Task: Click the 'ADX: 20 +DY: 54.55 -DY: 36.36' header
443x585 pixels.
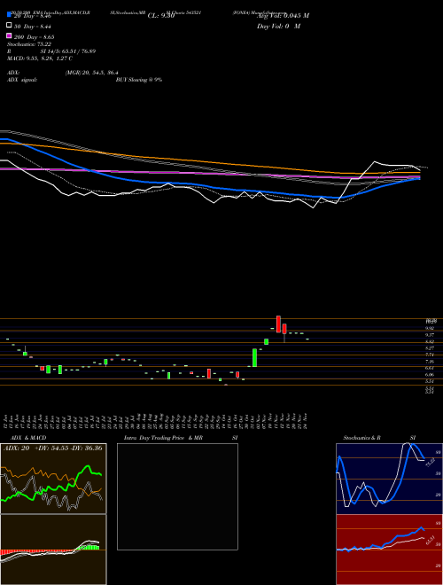Action: point(53,448)
